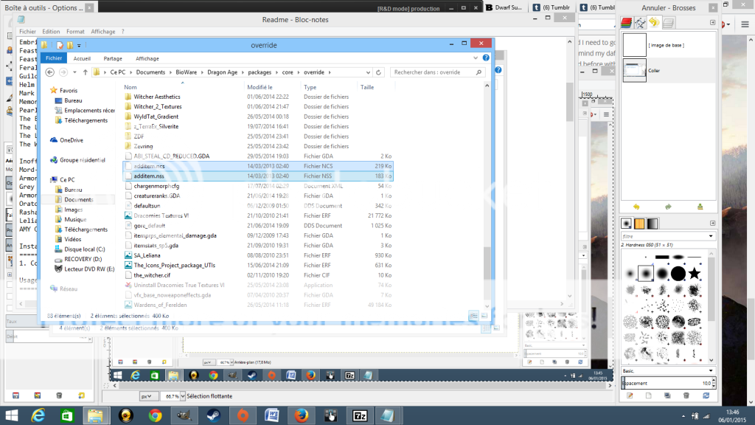755x425 pixels.
Task: Select the star-shaped brush
Action: [x=695, y=274]
